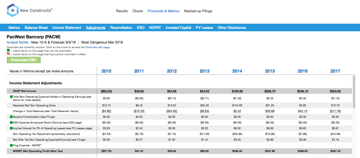Screen dimensions: 360x158
Task: Click 2011 Net After-Tax Non-Operating value $2.07
Action: pos(139,140)
